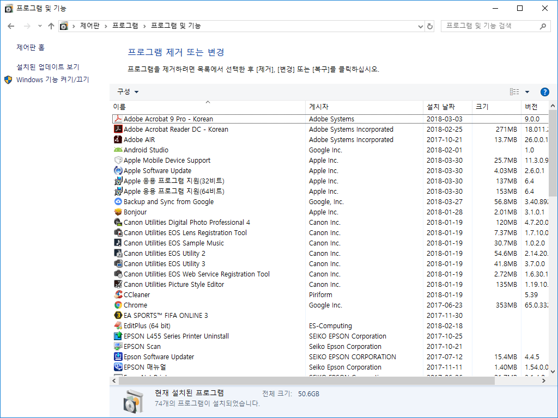Sort by the 게시자 column header
Screen dimensions: 558x418
click(x=364, y=107)
